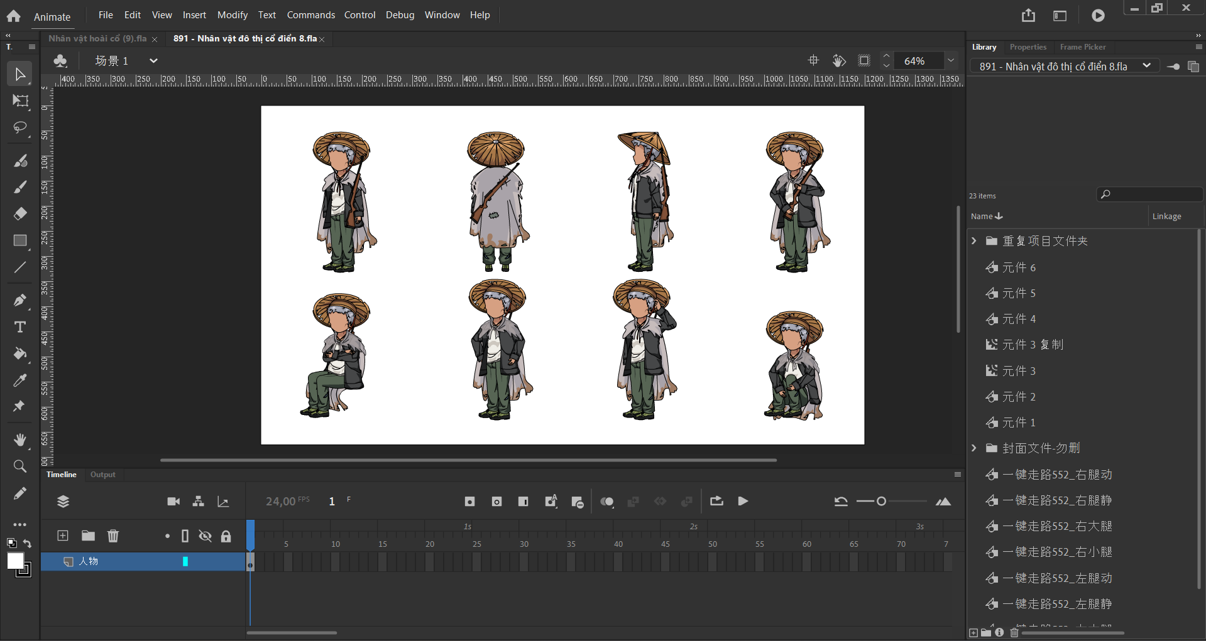The height and width of the screenshot is (641, 1206).
Task: Delete the selected timeline layer
Action: click(113, 536)
